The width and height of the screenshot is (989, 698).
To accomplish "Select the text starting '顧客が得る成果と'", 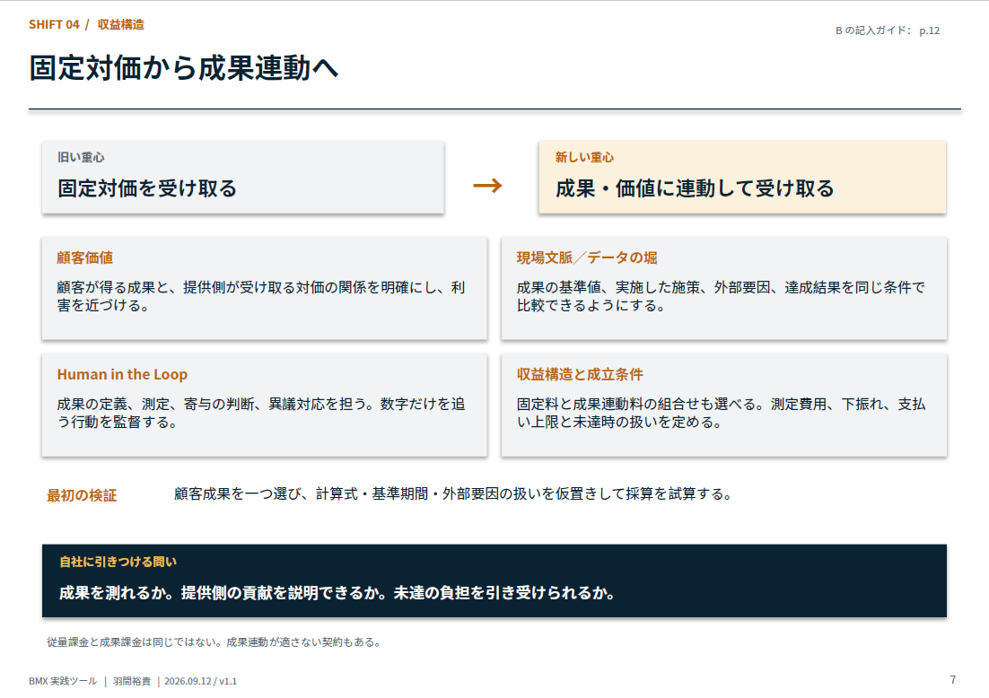I will 260,296.
